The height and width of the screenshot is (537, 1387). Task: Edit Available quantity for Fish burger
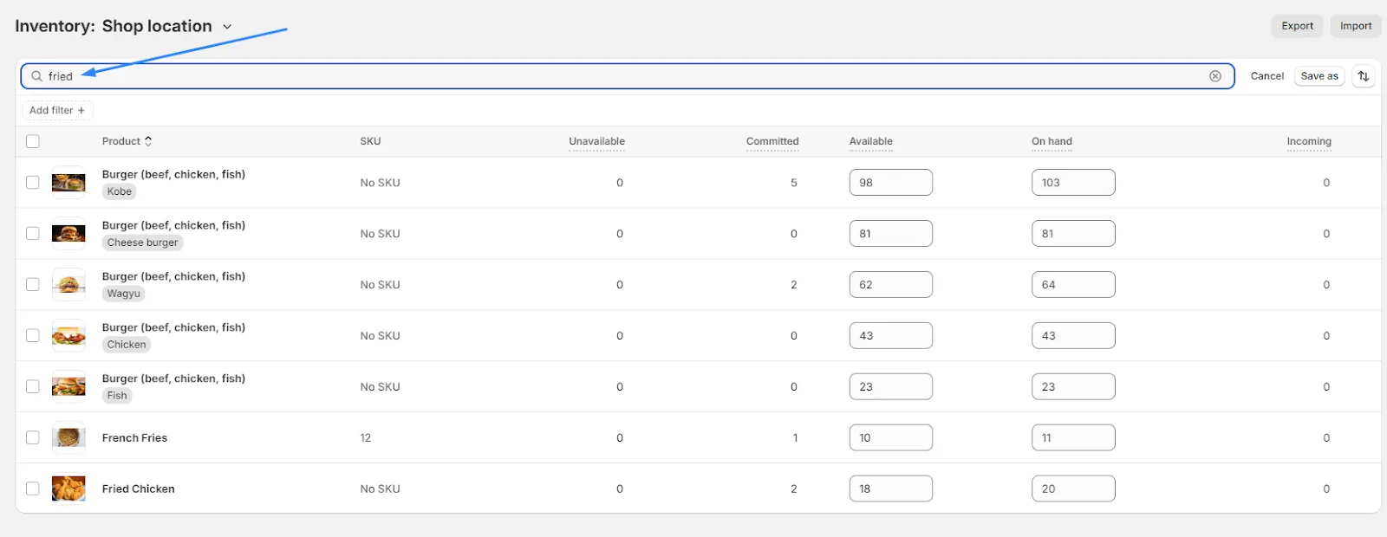pyautogui.click(x=891, y=387)
